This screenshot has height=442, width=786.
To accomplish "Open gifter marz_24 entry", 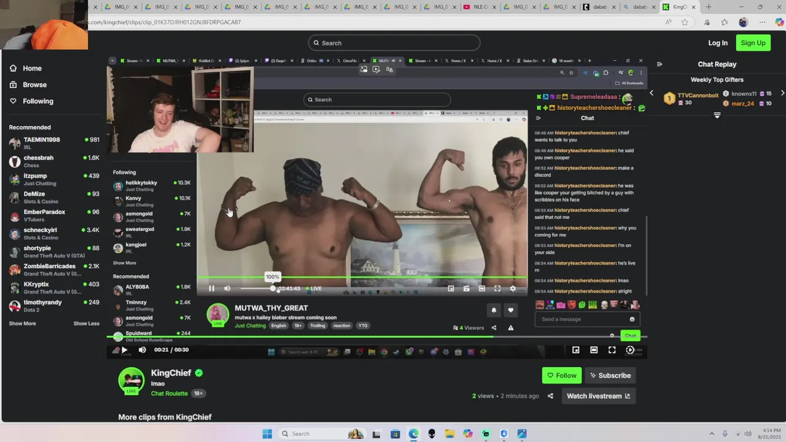I will click(747, 104).
